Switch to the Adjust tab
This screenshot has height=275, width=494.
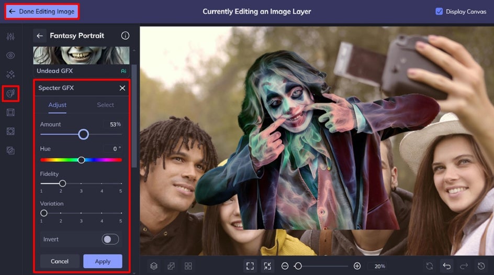[x=58, y=105]
